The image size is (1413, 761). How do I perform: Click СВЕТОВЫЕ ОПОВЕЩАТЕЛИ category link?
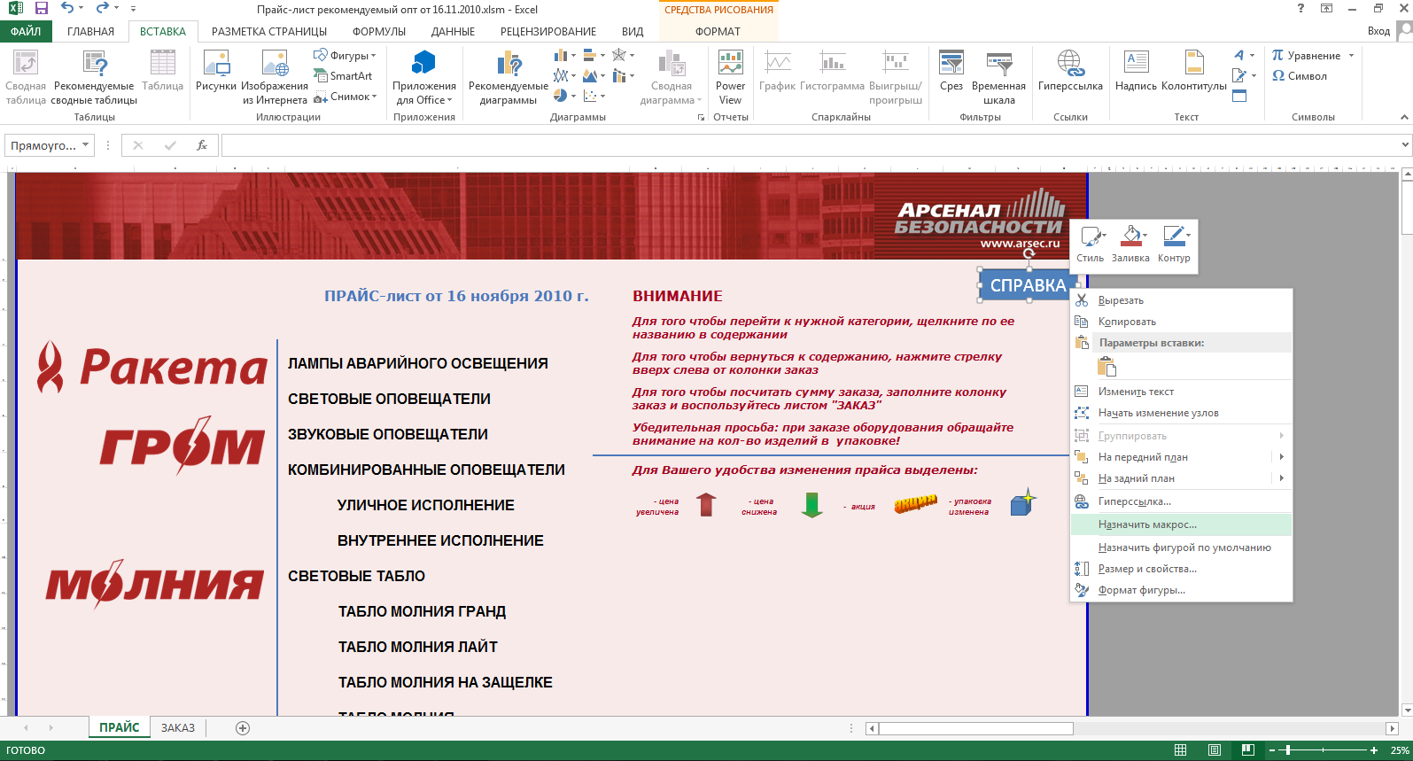(x=389, y=399)
